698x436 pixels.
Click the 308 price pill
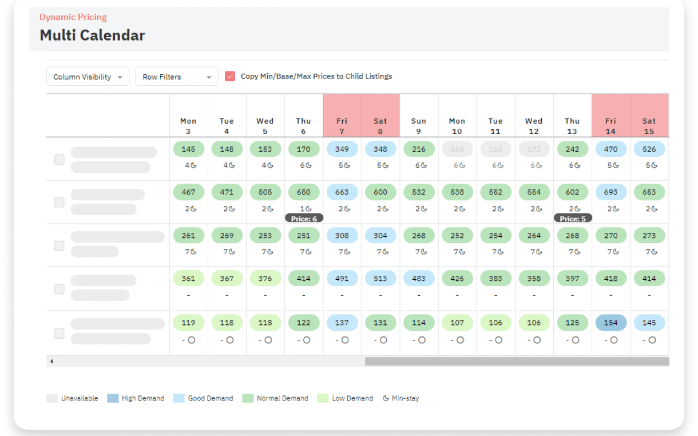click(x=342, y=235)
